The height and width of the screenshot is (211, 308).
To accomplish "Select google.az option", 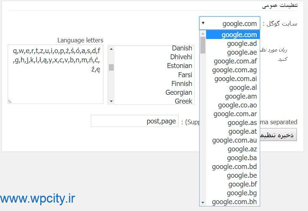I will click(x=233, y=149).
